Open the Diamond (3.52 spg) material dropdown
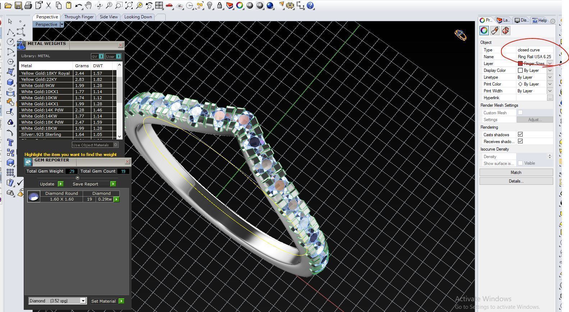This screenshot has height=312, width=569. [83, 301]
